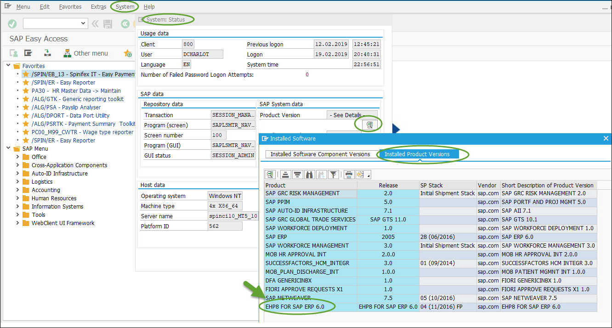Open the transaction command field dropdown
612x328 pixels.
[83, 23]
